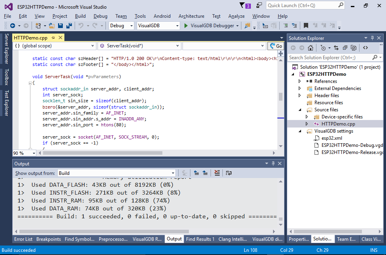This screenshot has width=386, height=255.
Task: Open the Debug menu
Action: click(x=100, y=16)
